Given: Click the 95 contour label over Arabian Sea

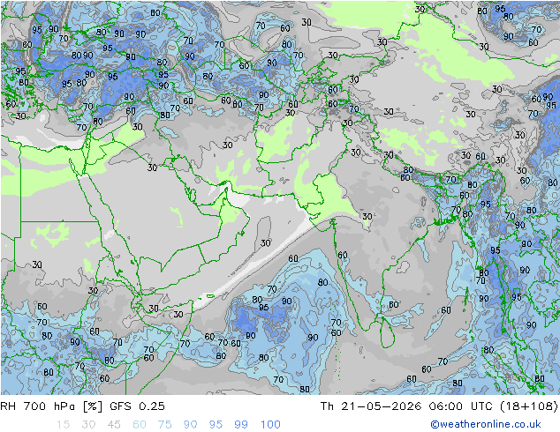Looking at the screenshot, I should click(263, 307).
